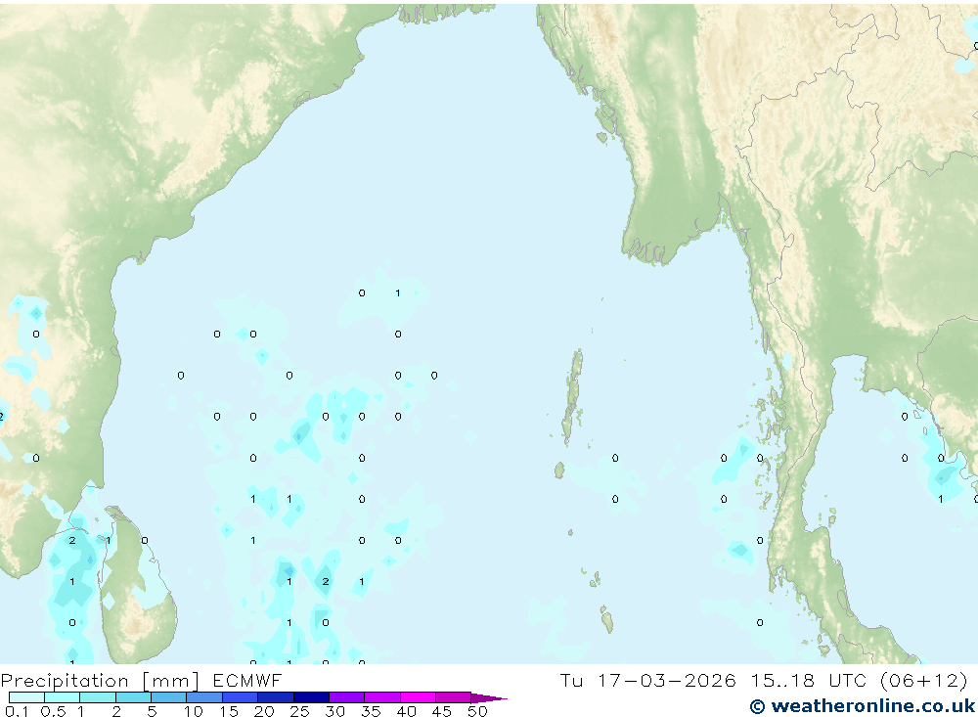The width and height of the screenshot is (978, 717).
Task: Click the legend label '40'
Action: (407, 711)
